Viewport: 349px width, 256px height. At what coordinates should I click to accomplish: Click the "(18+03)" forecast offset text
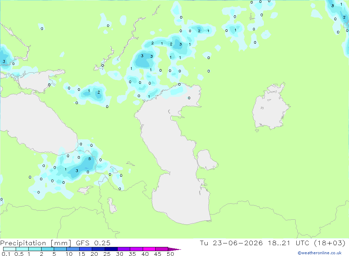point(330,243)
